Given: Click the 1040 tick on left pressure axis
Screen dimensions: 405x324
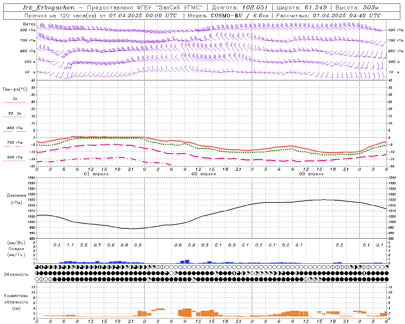Looking at the screenshot, I should pyautogui.click(x=31, y=178).
